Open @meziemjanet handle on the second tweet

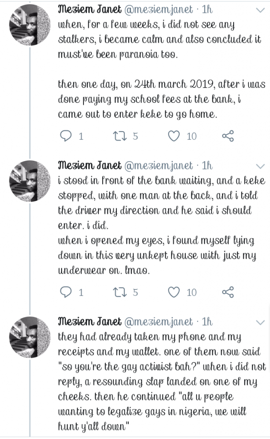pos(158,166)
